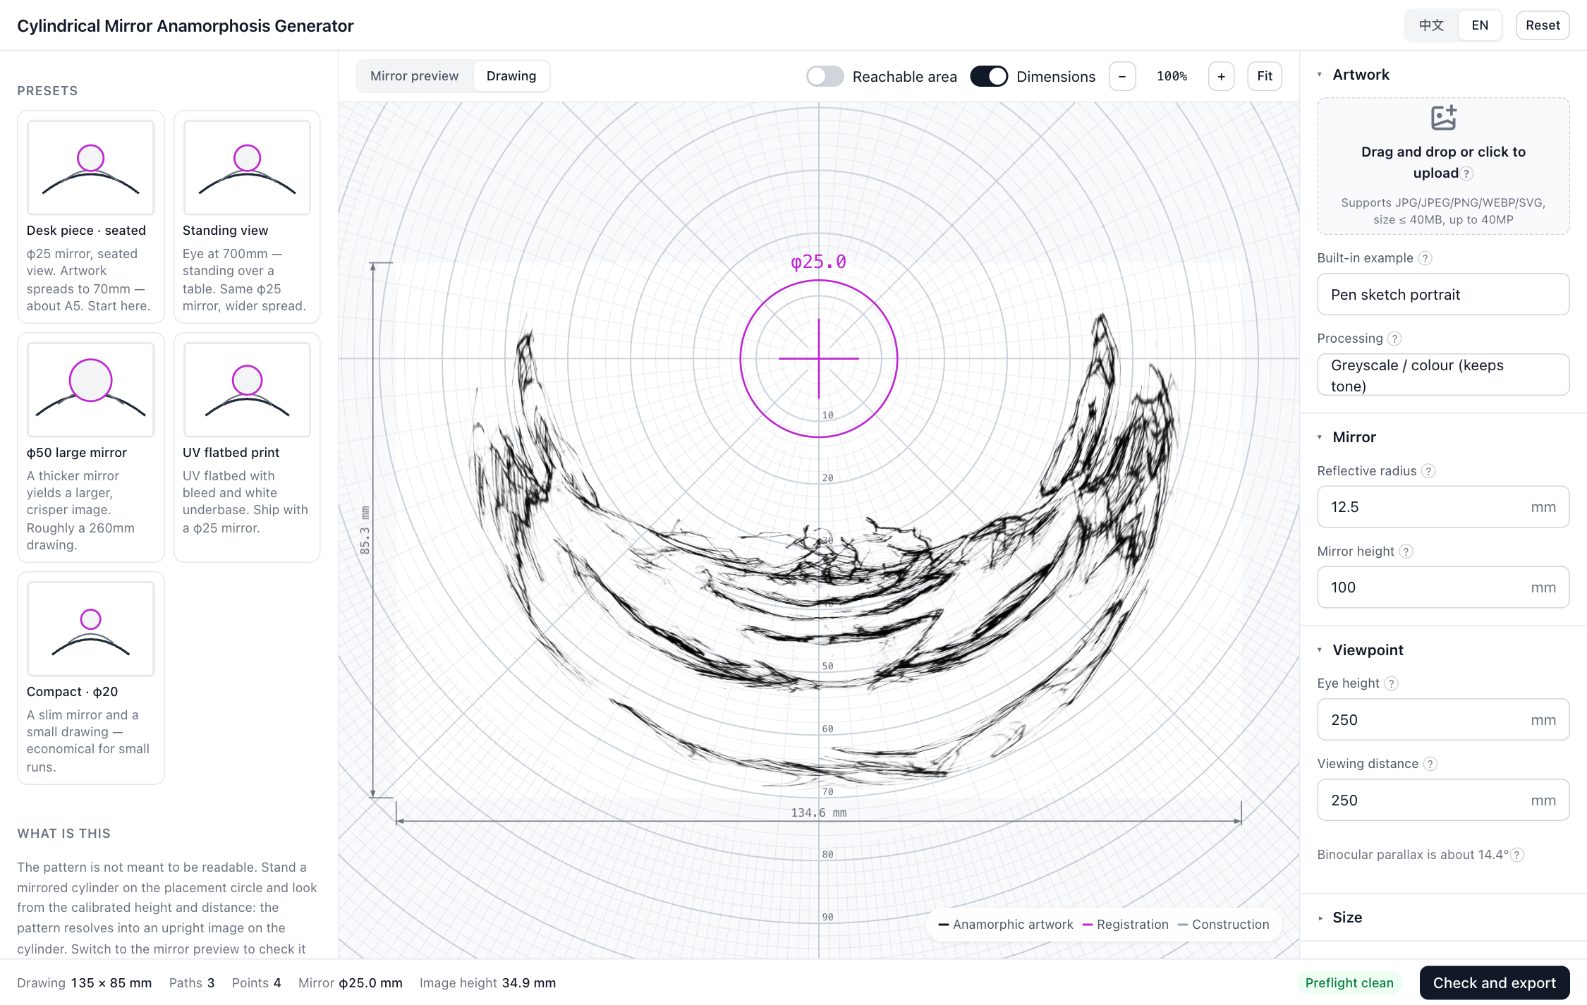Open the Processing mode dropdown
The height and width of the screenshot is (1005, 1587).
tap(1442, 374)
